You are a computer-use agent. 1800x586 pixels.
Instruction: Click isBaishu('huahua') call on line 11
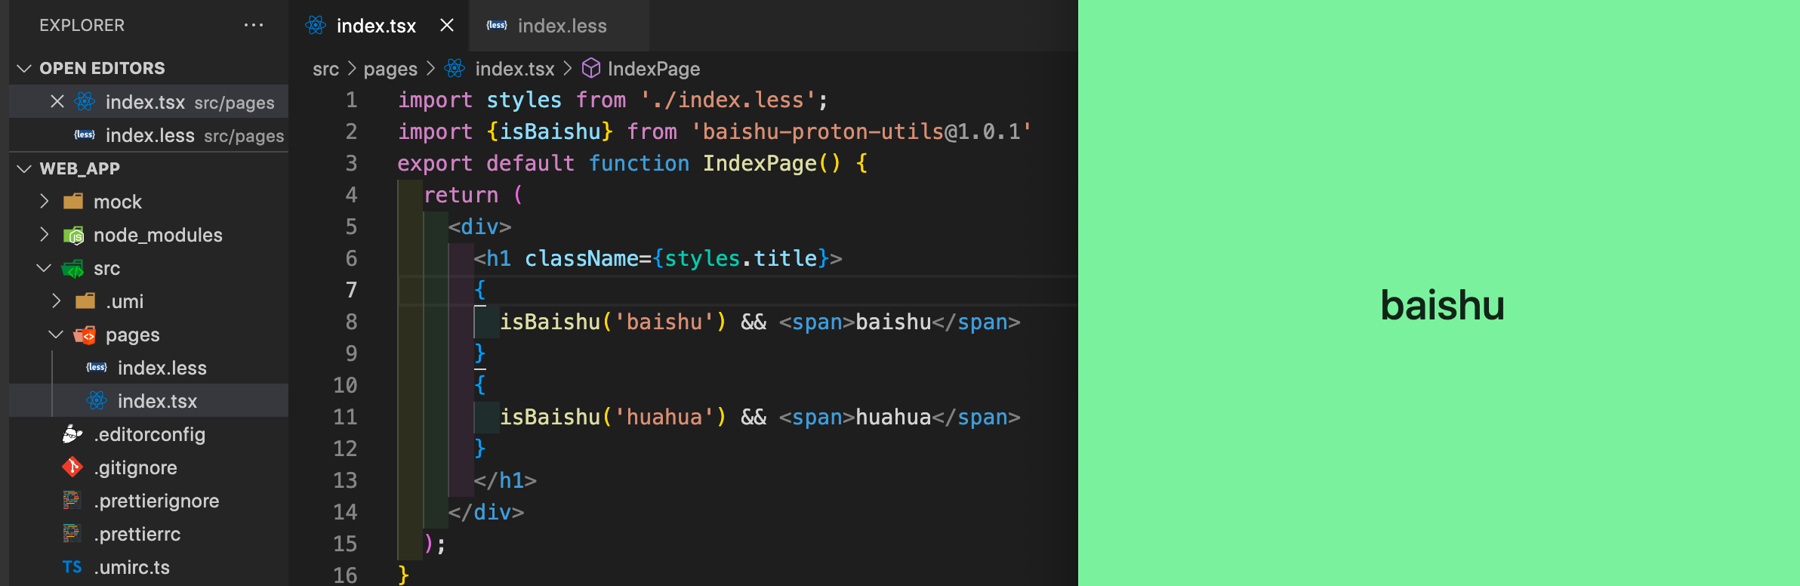point(613,417)
